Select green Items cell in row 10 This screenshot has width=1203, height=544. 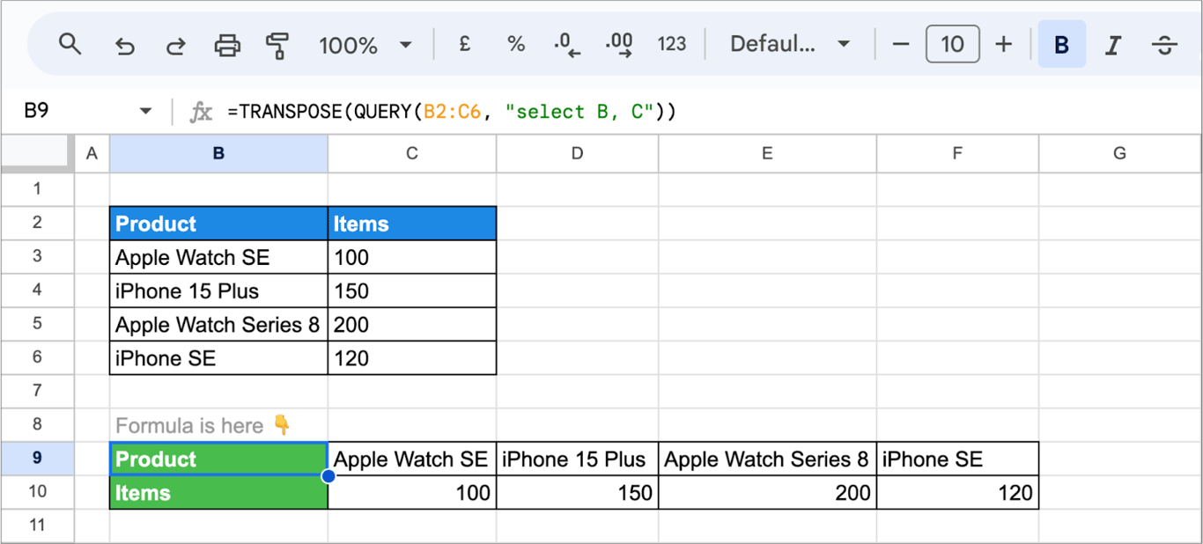(218, 492)
